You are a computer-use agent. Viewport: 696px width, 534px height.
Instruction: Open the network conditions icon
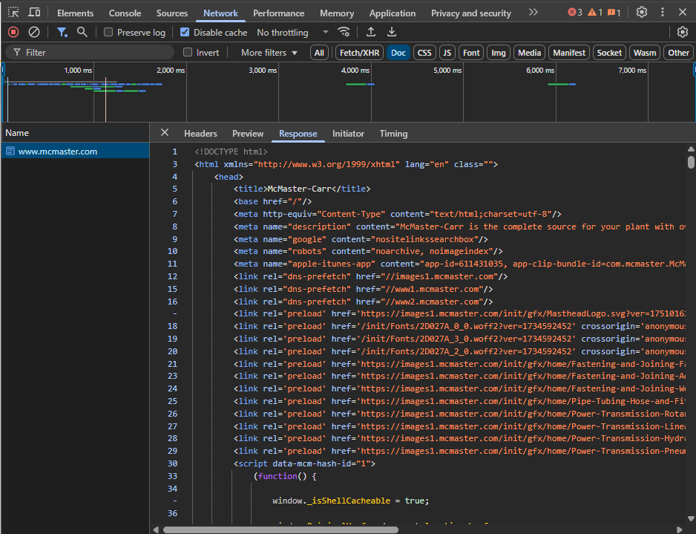pyautogui.click(x=344, y=32)
